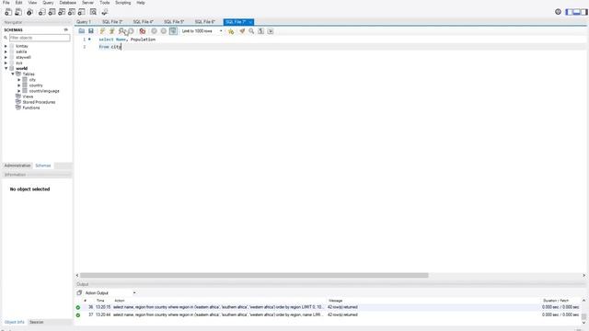This screenshot has height=331, width=589.
Task: Run the Explain plan magnifier icon
Action: coord(121,31)
